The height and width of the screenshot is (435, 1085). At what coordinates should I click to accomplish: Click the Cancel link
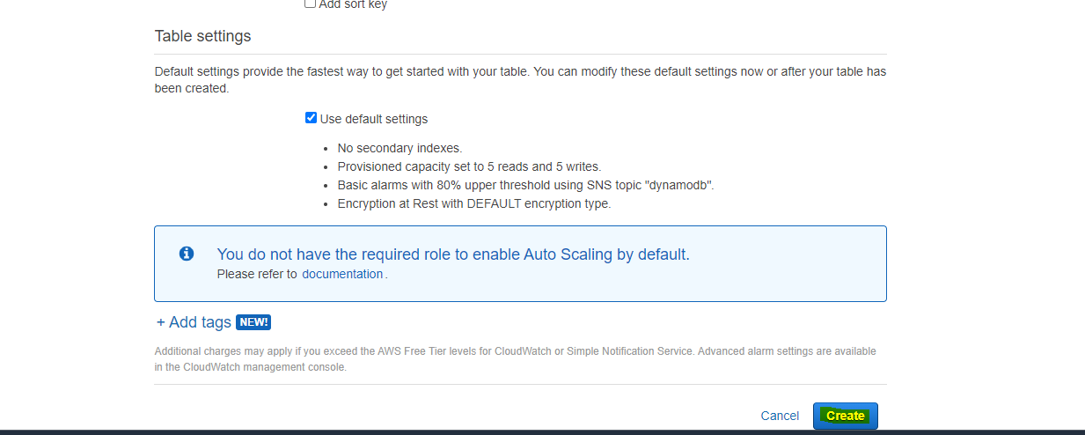click(x=780, y=416)
